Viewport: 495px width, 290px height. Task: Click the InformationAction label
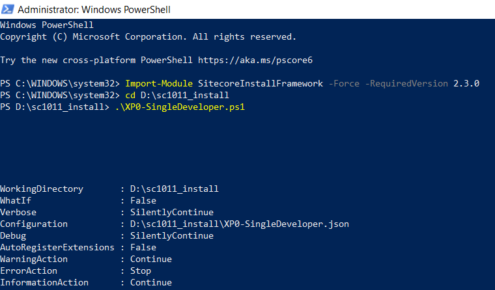[44, 282]
